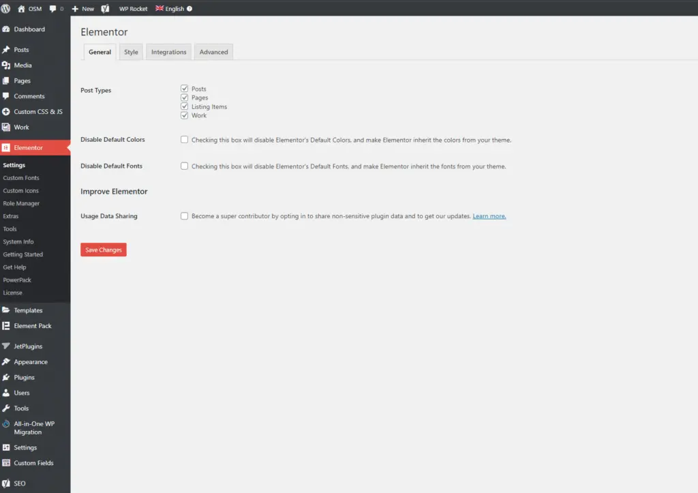698x493 pixels.
Task: Click the Custom CSS & JS plus icon
Action: click(5, 111)
